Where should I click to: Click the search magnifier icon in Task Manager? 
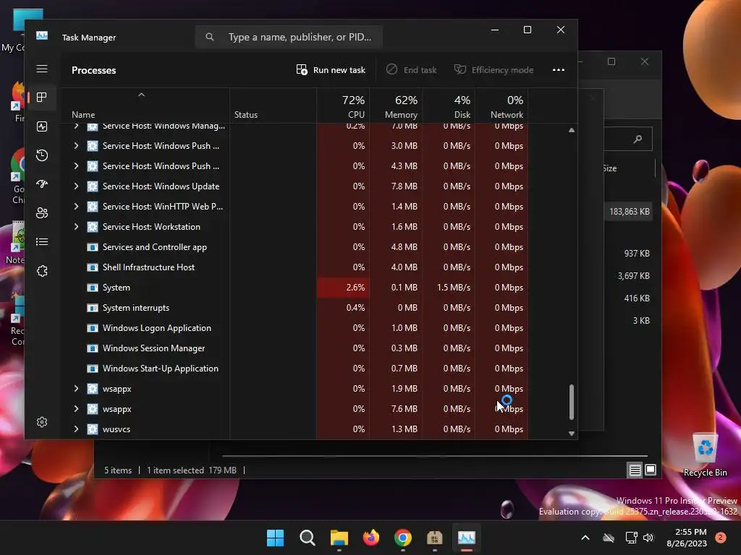pos(210,37)
